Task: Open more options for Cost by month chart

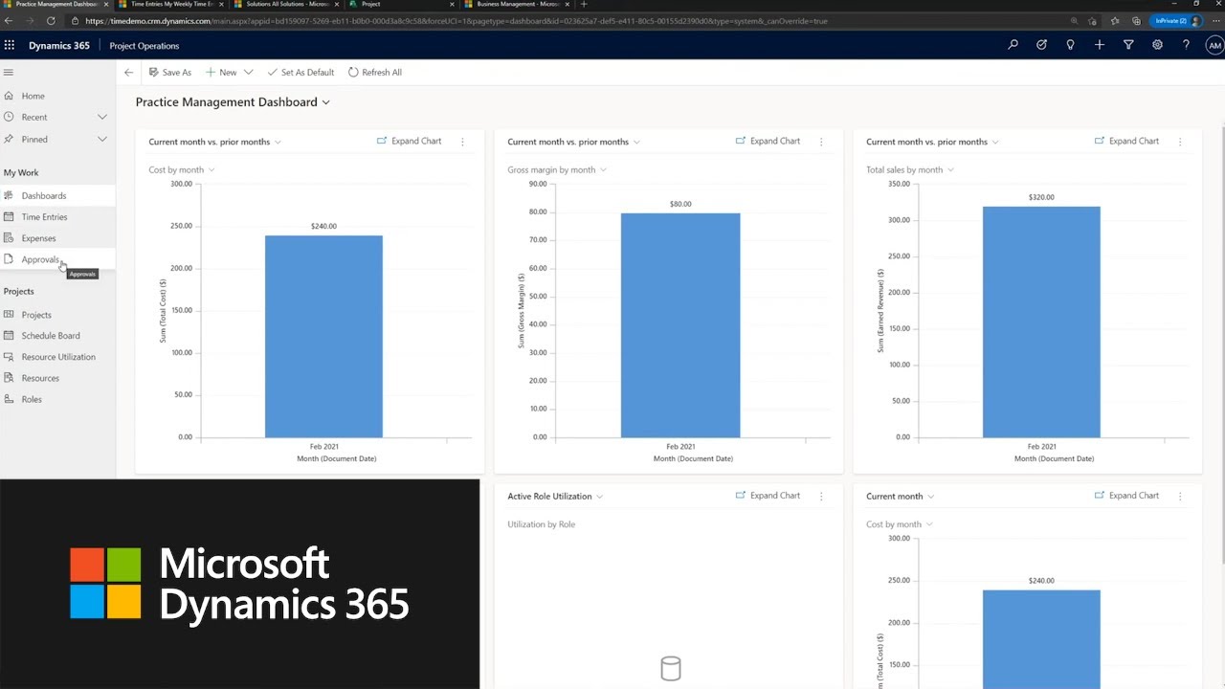Action: point(462,142)
